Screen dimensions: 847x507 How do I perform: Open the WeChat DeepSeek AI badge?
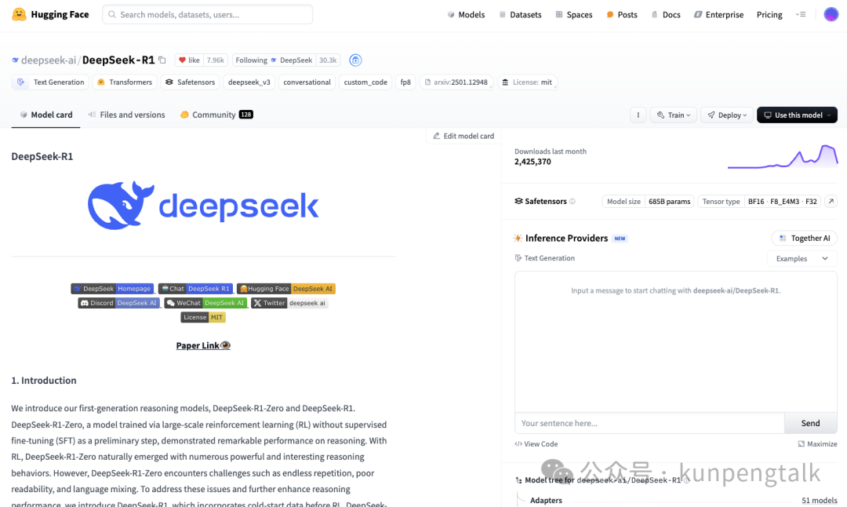click(205, 303)
